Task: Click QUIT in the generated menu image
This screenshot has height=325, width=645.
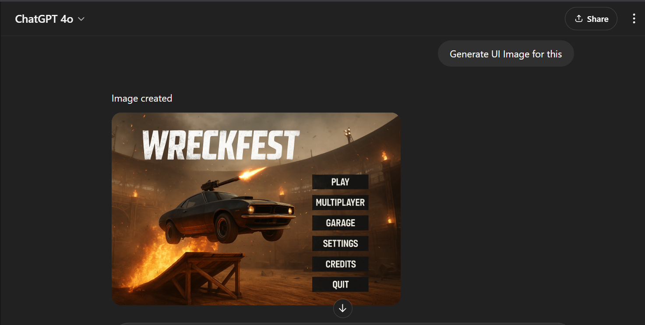Action: click(x=340, y=285)
